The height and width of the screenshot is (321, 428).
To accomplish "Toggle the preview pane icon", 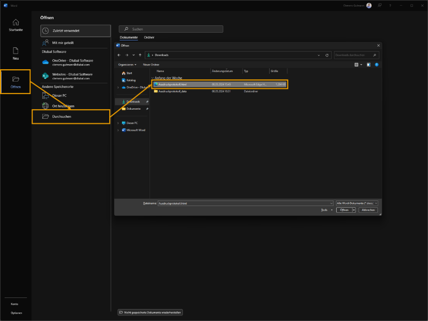I will tap(368, 65).
